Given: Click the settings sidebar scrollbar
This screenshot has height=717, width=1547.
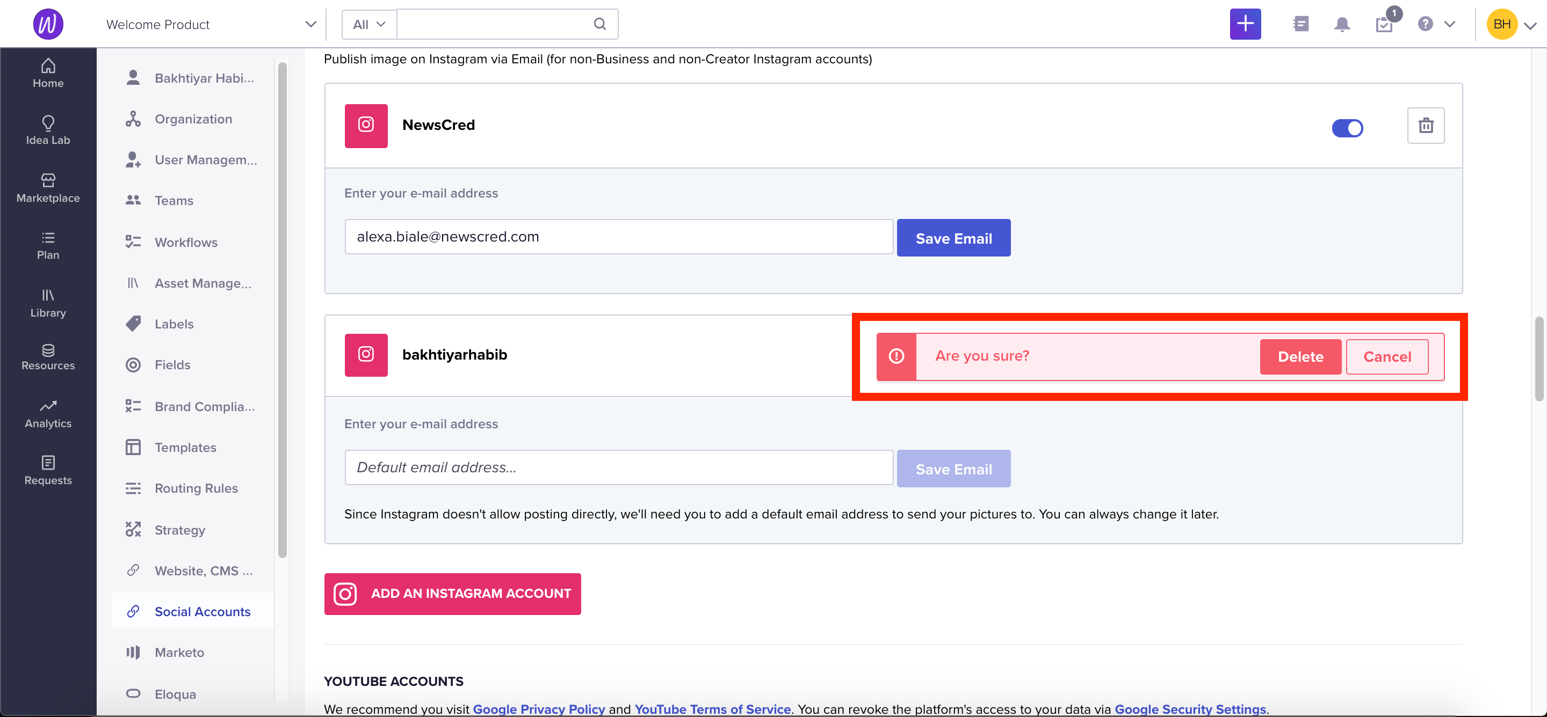Looking at the screenshot, I should tap(281, 309).
